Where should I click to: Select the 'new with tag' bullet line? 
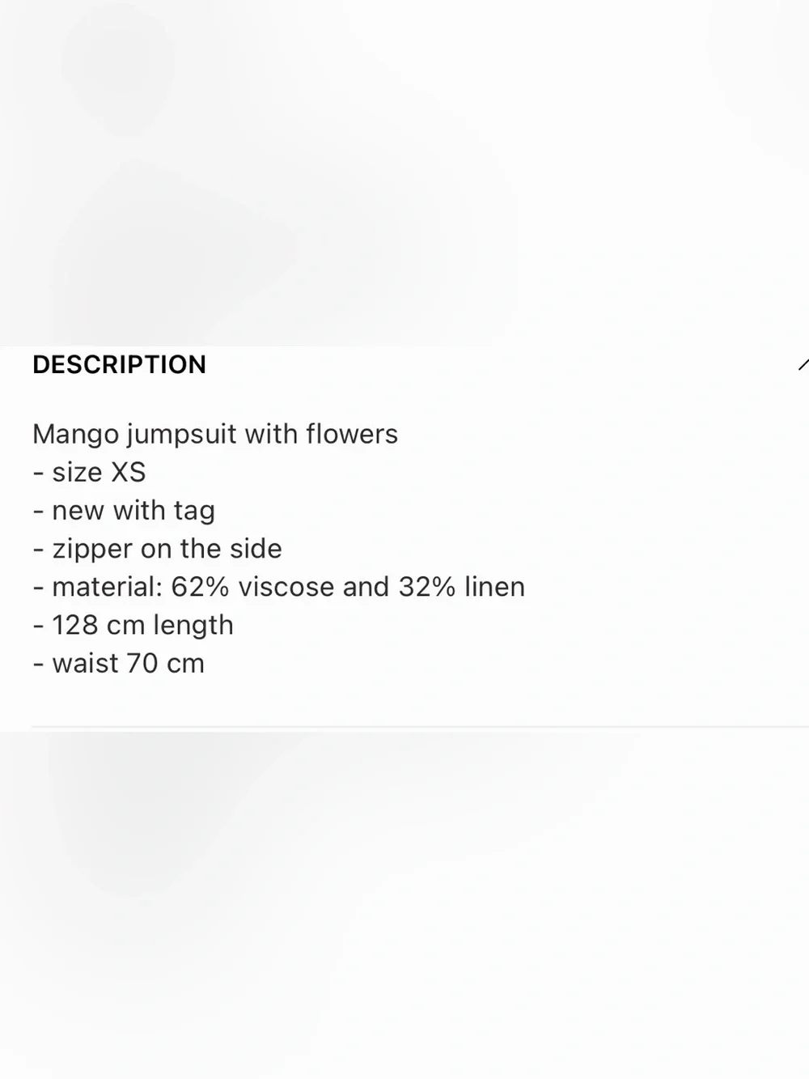(124, 511)
